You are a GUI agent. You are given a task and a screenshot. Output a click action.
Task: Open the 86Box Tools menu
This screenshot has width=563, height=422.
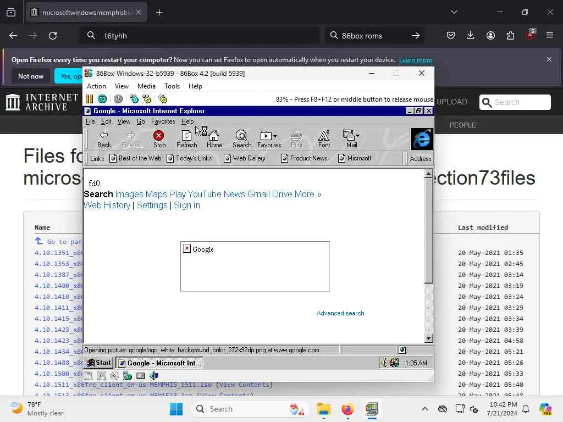coord(172,86)
